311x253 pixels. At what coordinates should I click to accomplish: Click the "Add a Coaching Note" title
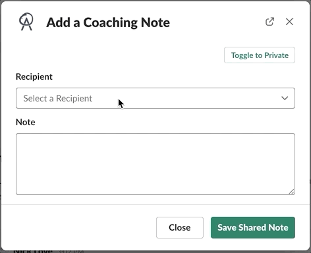(x=108, y=22)
